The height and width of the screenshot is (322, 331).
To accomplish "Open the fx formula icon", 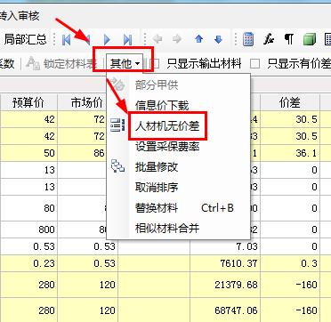I will (269, 39).
